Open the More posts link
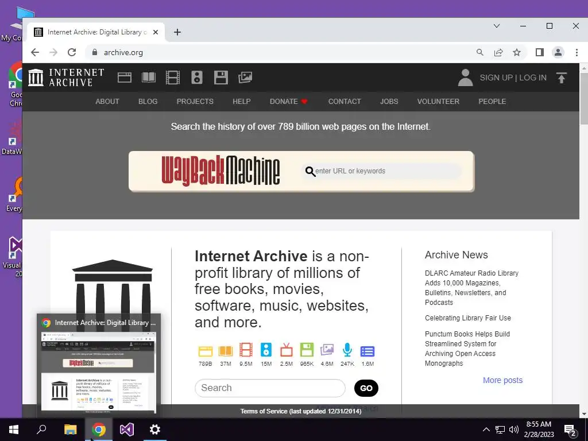Screen dimensions: 588x441 (x=503, y=380)
